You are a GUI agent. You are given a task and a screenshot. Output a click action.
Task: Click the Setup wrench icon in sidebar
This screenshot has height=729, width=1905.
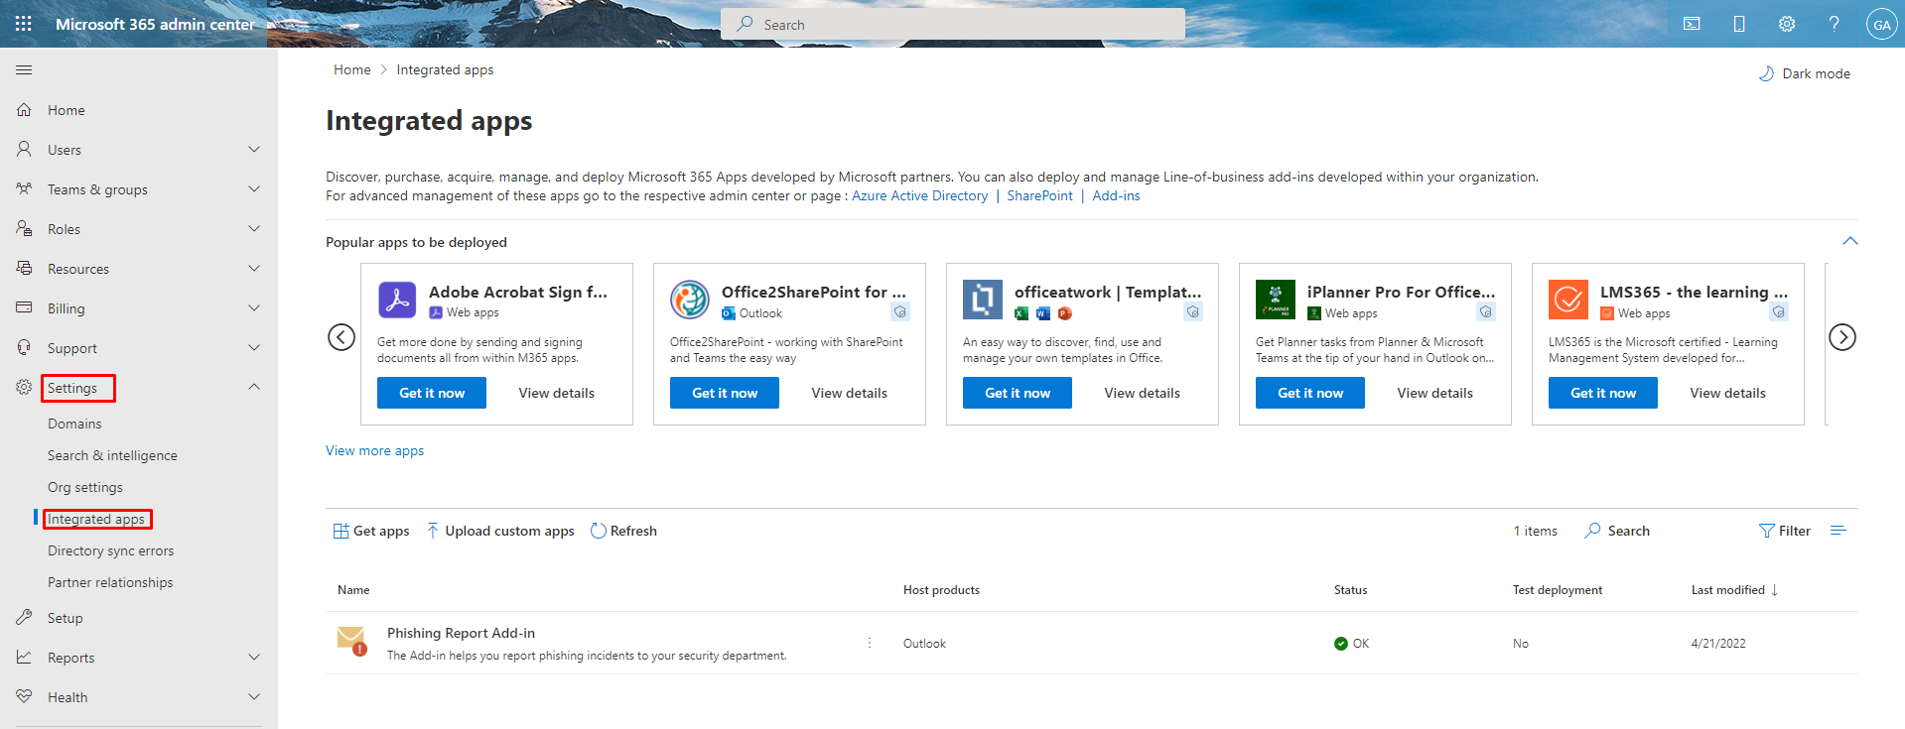point(24,618)
